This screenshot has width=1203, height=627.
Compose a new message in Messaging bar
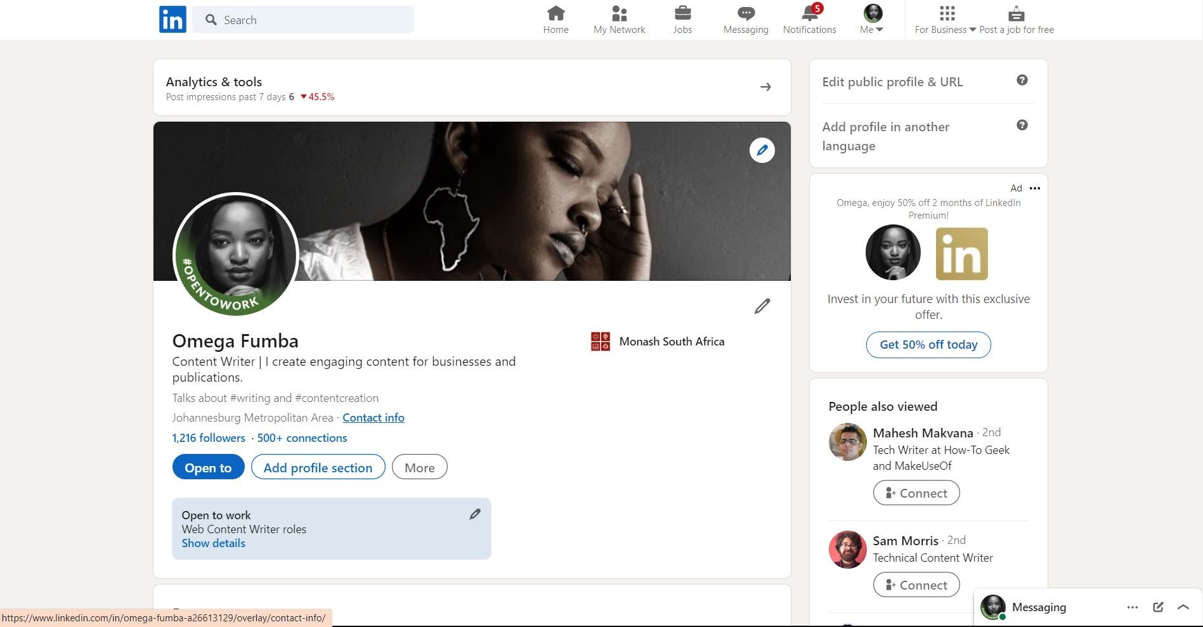click(1158, 607)
